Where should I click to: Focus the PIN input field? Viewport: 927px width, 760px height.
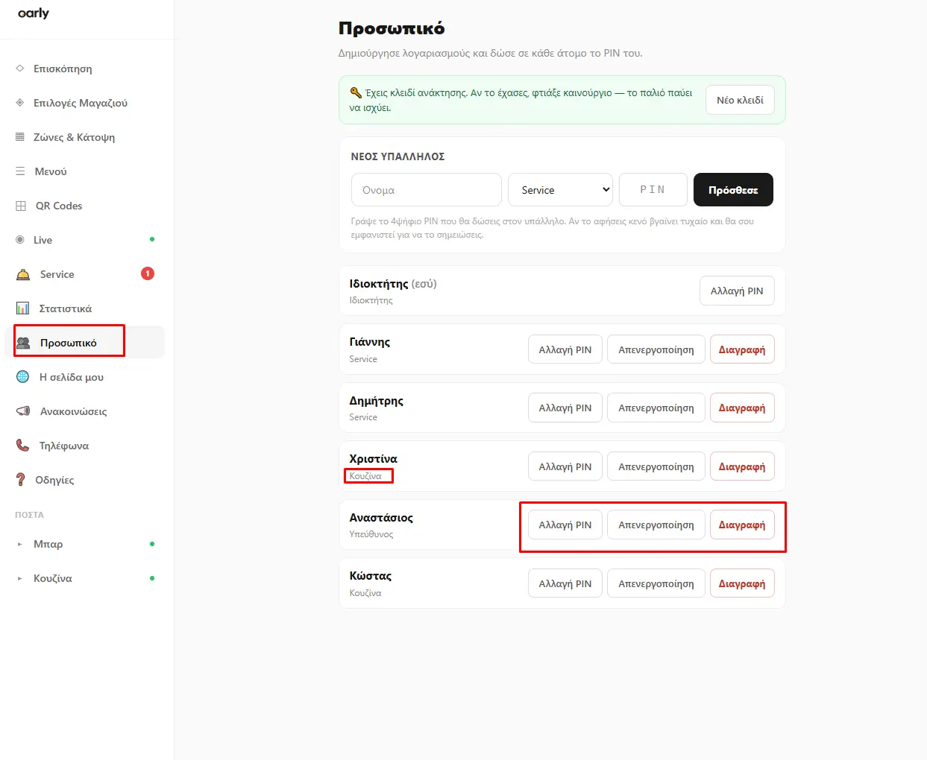click(653, 190)
